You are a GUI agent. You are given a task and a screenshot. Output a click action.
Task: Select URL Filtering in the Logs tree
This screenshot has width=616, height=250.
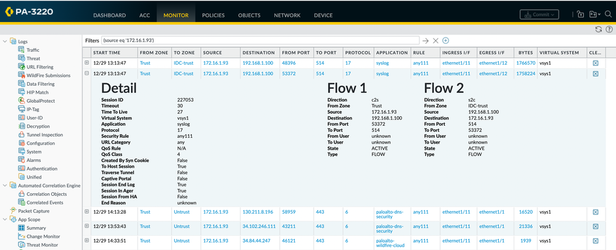point(39,67)
